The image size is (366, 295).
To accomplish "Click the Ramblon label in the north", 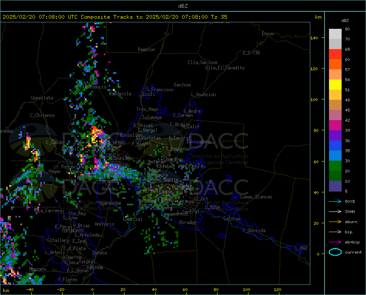I will point(146,50).
